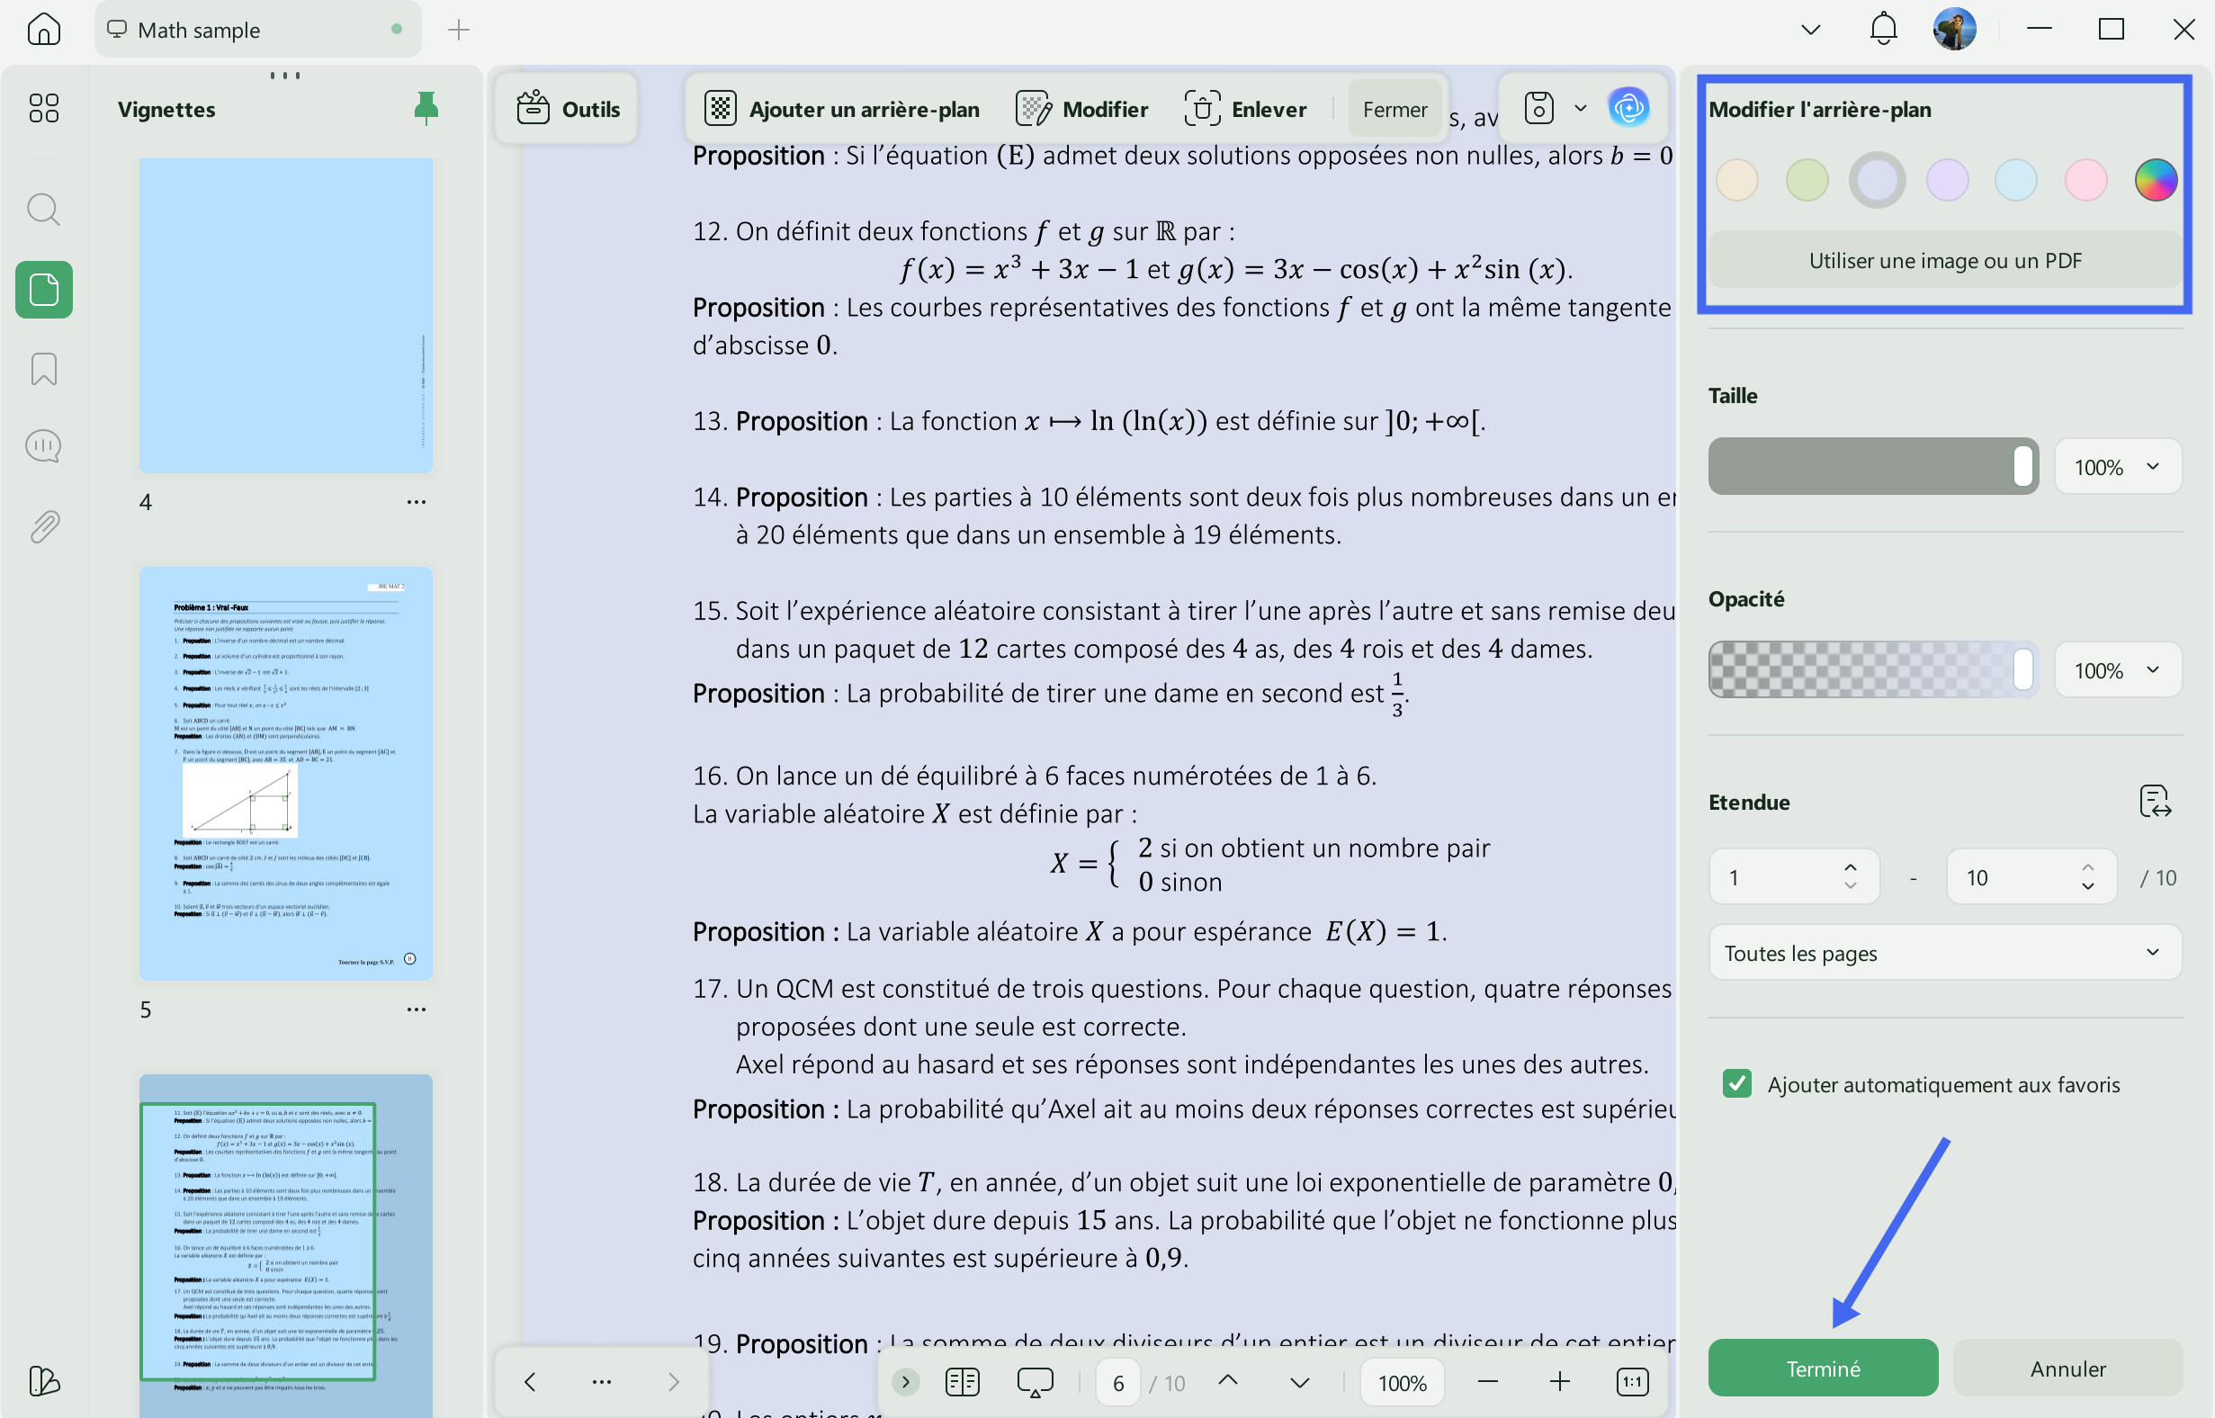Image resolution: width=2215 pixels, height=1418 pixels.
Task: Choose Ajouter un arrière-plan
Action: (x=841, y=109)
